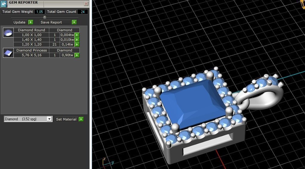305x169 pixels.
Task: Click green arrow next to Set Material
Action: click(x=81, y=119)
